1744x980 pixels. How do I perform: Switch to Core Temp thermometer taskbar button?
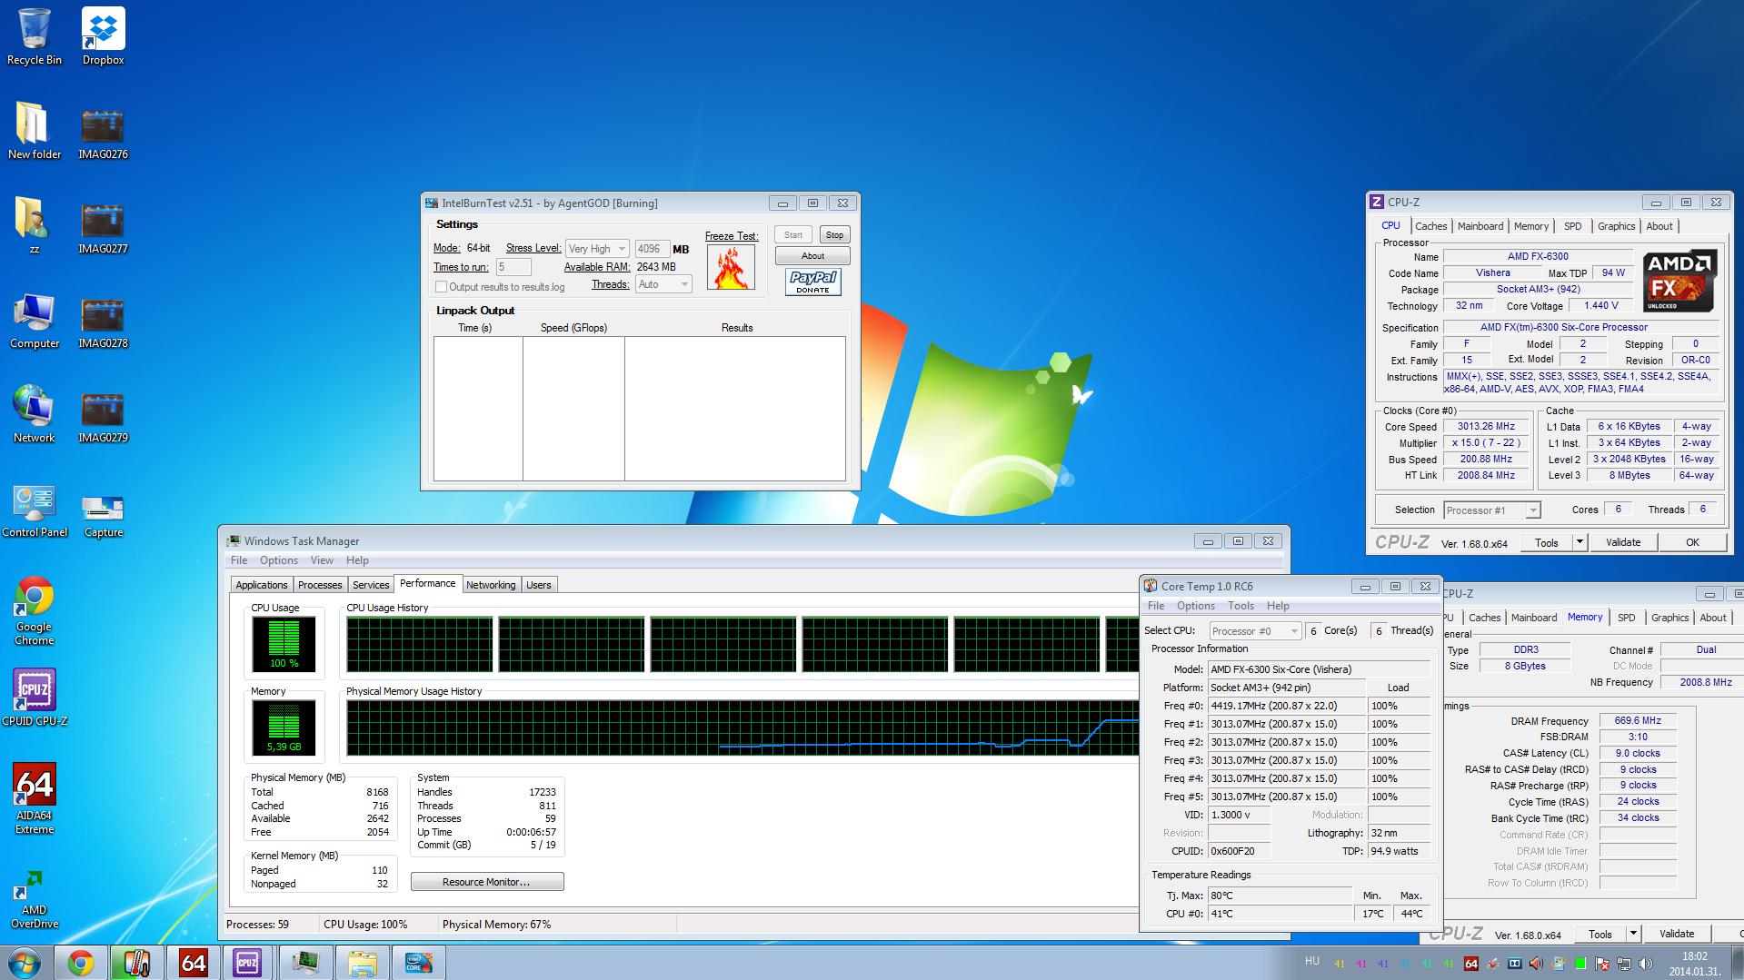(x=137, y=963)
